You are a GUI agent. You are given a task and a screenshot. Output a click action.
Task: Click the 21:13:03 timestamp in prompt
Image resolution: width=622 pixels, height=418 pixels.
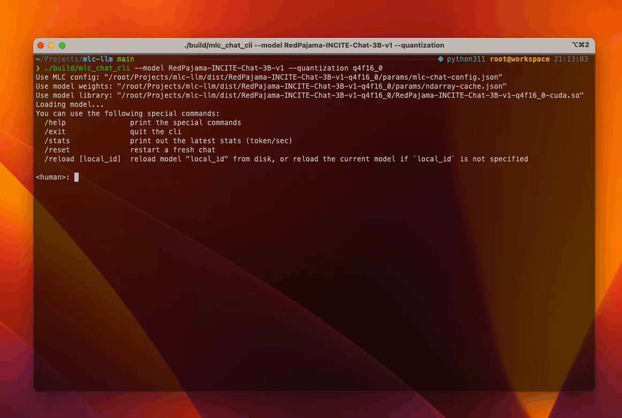pos(571,59)
